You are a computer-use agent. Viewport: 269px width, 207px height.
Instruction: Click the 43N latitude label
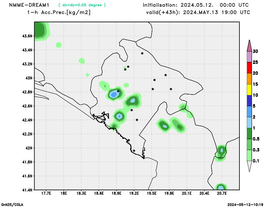[29, 78]
